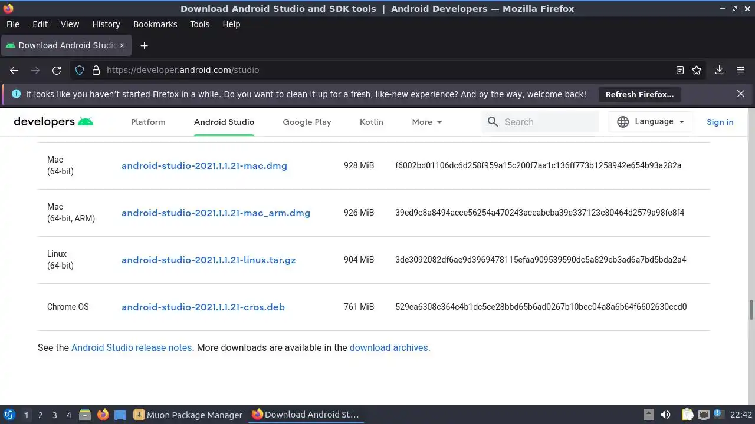Open the Help menu
The height and width of the screenshot is (424, 755).
[x=231, y=24]
